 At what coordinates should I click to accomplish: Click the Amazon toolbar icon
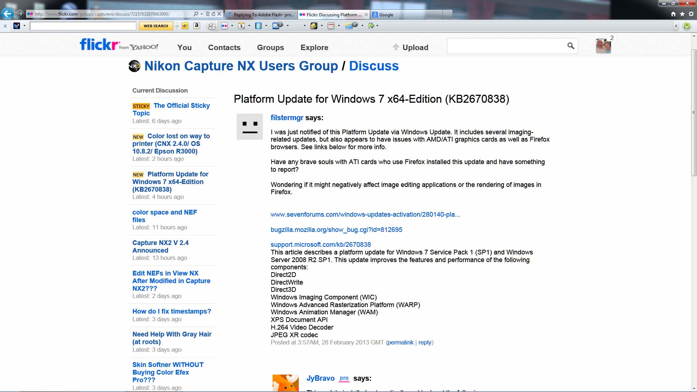tap(197, 26)
